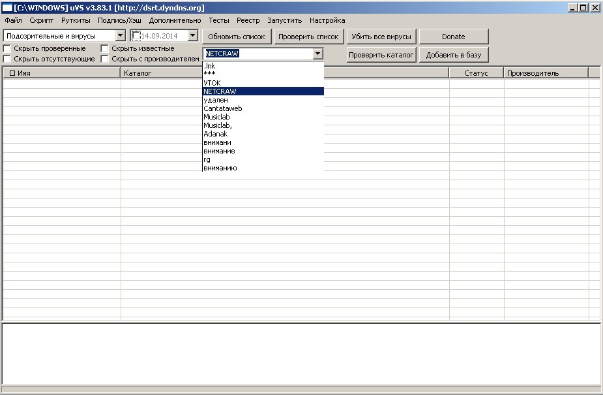Select VTOK in the dropdown list

tap(263, 83)
